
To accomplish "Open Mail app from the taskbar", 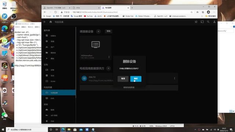I will coord(81,129).
